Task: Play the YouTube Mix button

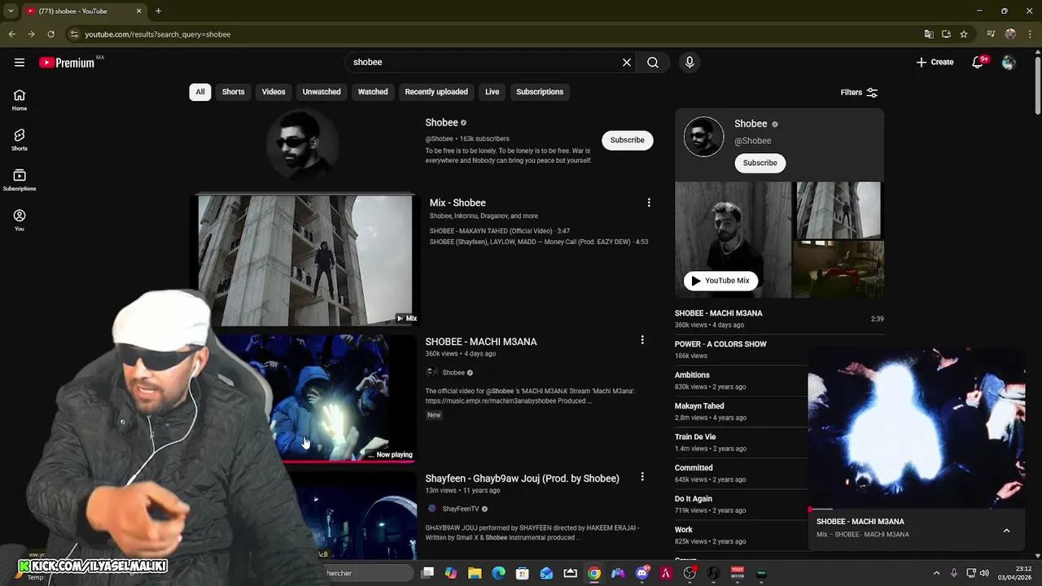Action: (720, 281)
